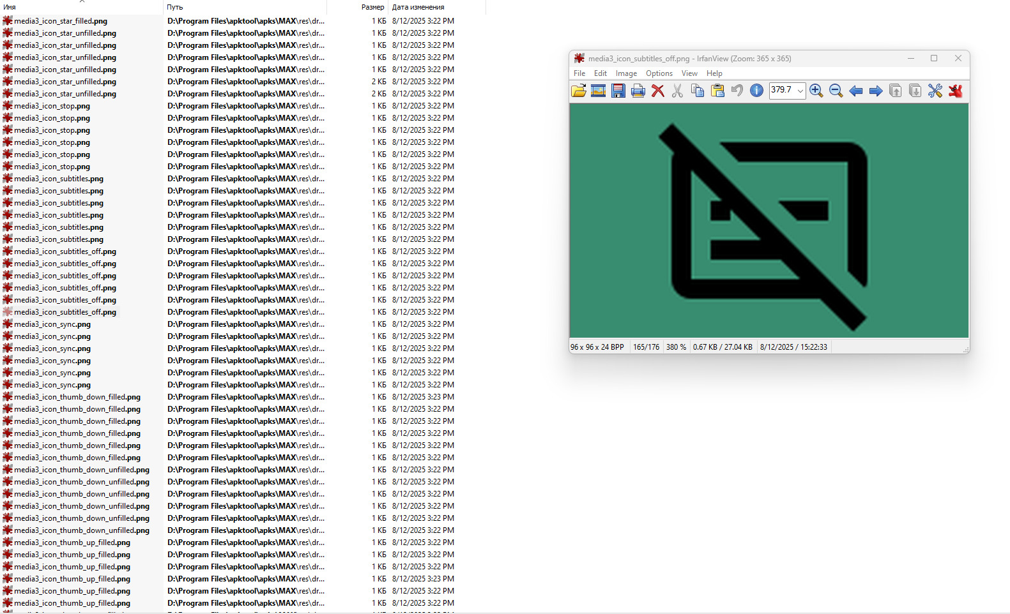Go to next image with right arrow
Screen dimensions: 1010x614
point(876,91)
